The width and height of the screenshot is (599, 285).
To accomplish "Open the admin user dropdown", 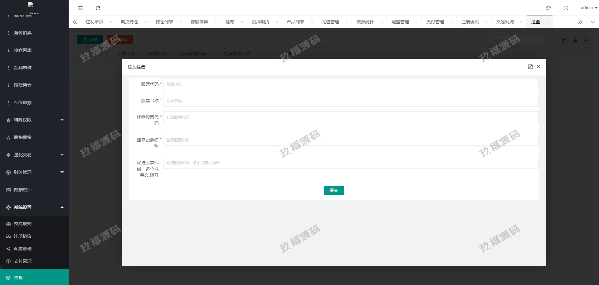I will tap(589, 8).
